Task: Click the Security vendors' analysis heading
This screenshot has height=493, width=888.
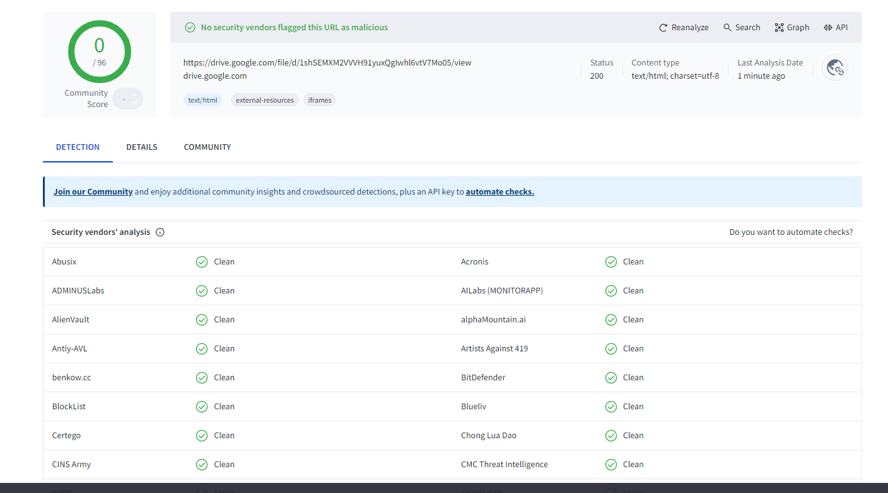Action: pyautogui.click(x=101, y=232)
